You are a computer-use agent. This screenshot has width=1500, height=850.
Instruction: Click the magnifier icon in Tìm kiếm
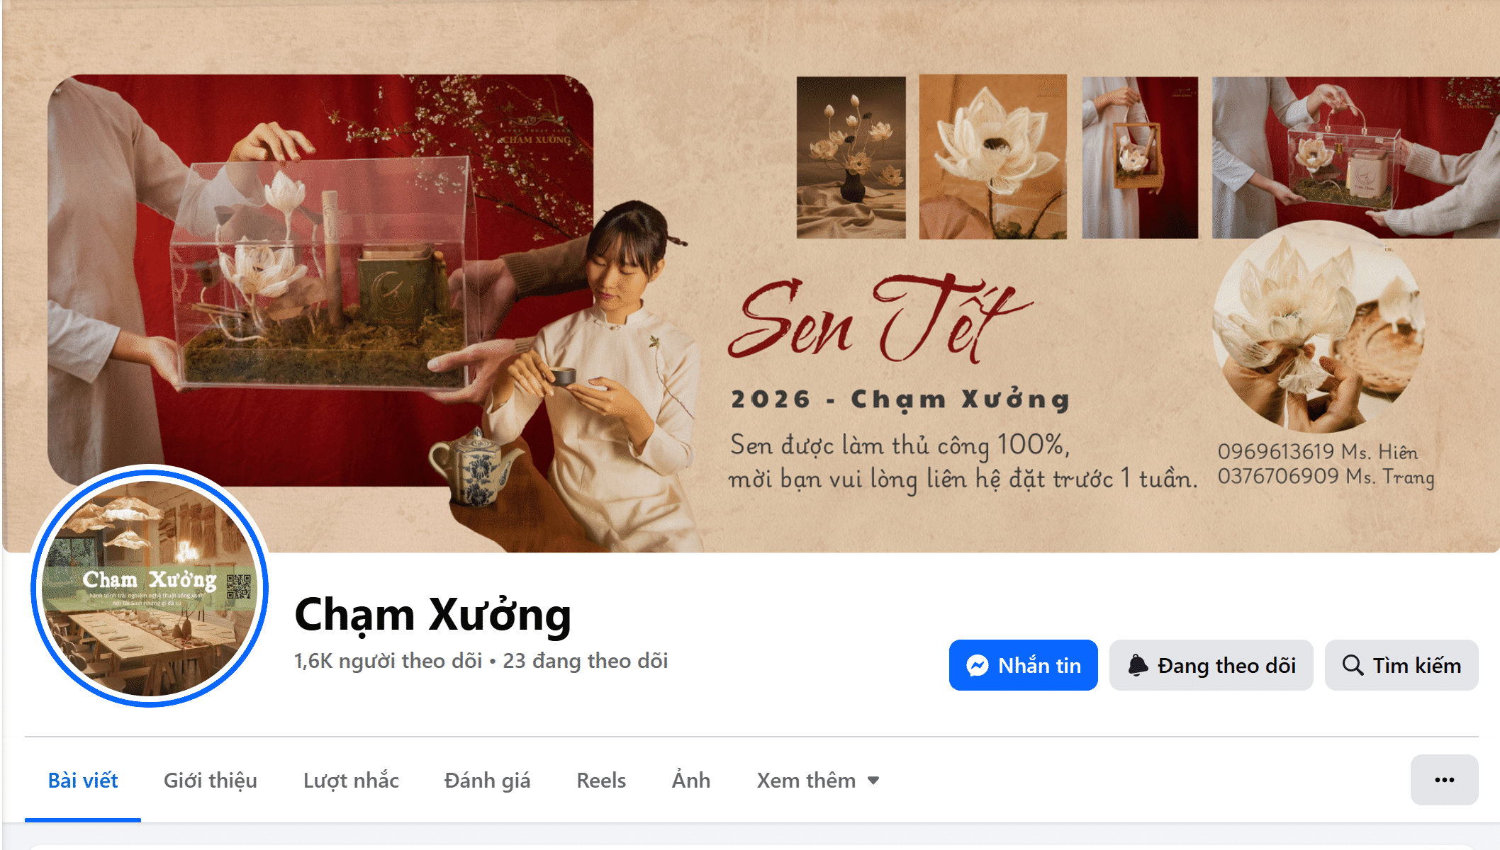point(1353,665)
